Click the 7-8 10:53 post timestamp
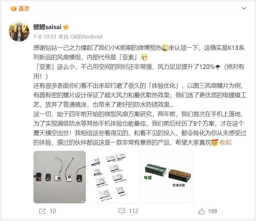Screen dimensions: 256x221 click(x=45, y=37)
